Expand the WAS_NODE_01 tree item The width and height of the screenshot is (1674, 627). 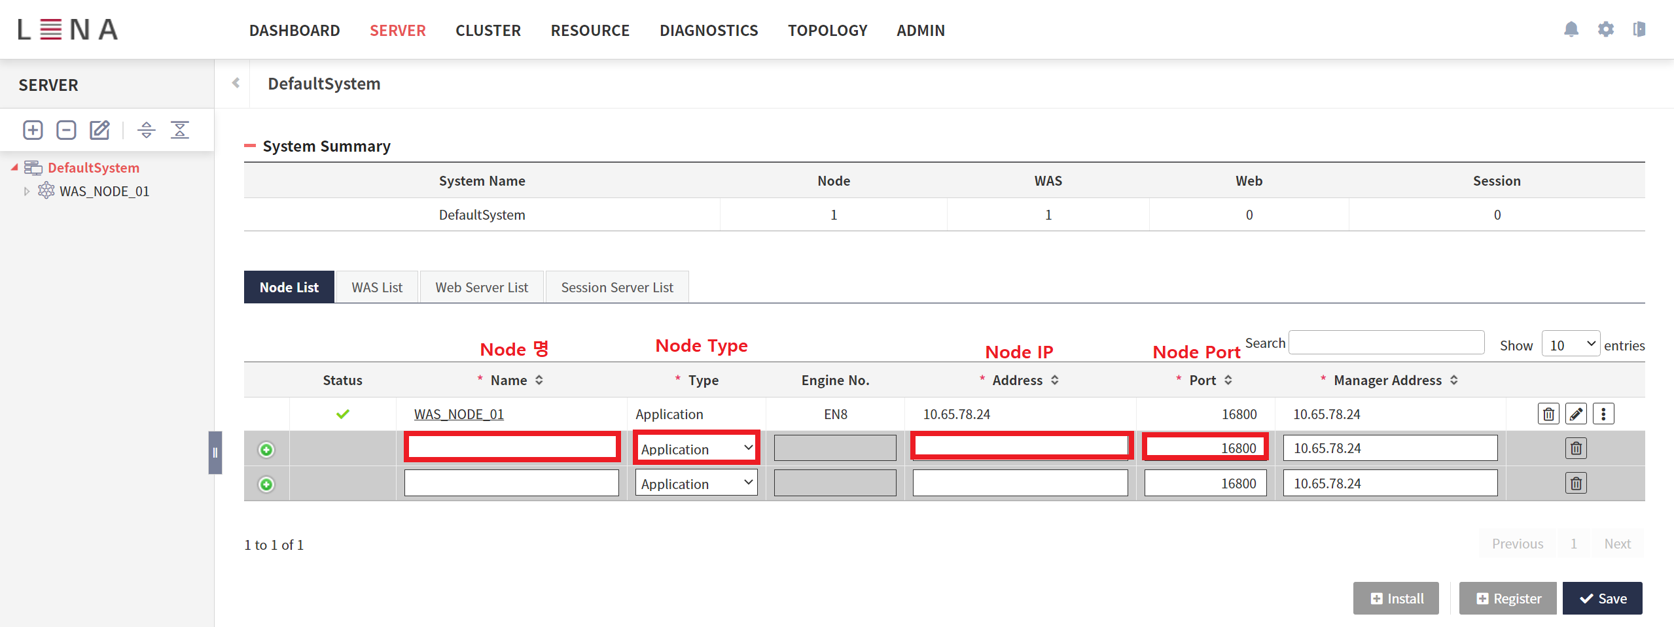click(x=27, y=191)
